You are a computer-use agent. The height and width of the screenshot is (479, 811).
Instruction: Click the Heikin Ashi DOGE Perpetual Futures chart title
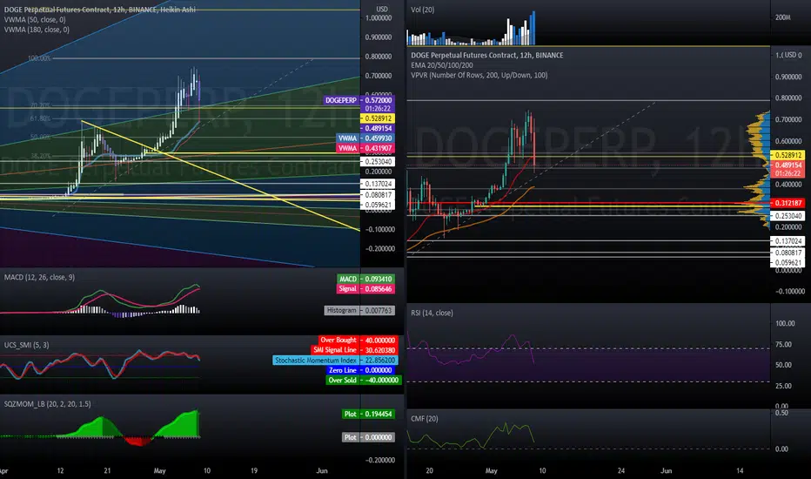pyautogui.click(x=100, y=10)
